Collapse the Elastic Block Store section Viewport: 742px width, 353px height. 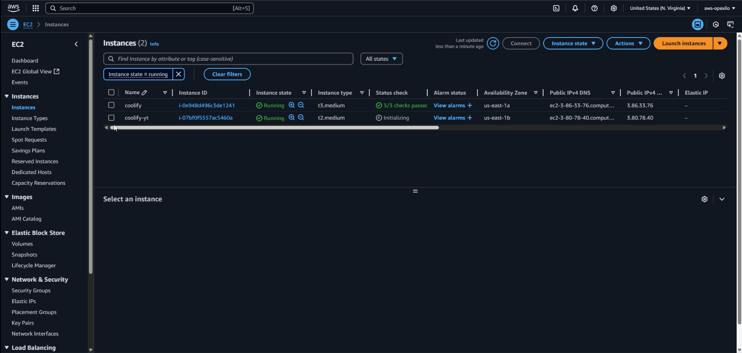[7, 233]
